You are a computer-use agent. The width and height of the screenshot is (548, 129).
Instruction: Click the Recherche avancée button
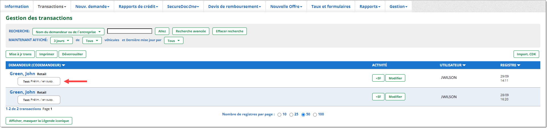pyautogui.click(x=191, y=31)
